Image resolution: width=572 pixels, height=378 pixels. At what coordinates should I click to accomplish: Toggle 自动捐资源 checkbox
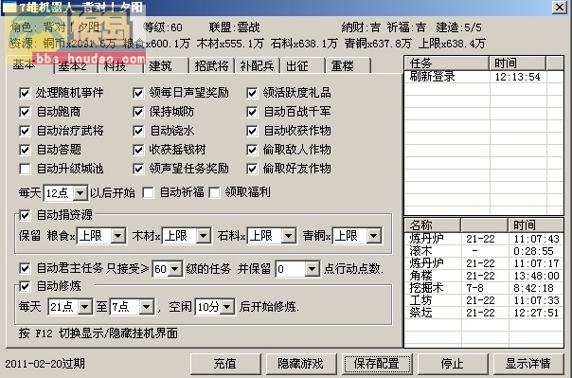coord(25,215)
